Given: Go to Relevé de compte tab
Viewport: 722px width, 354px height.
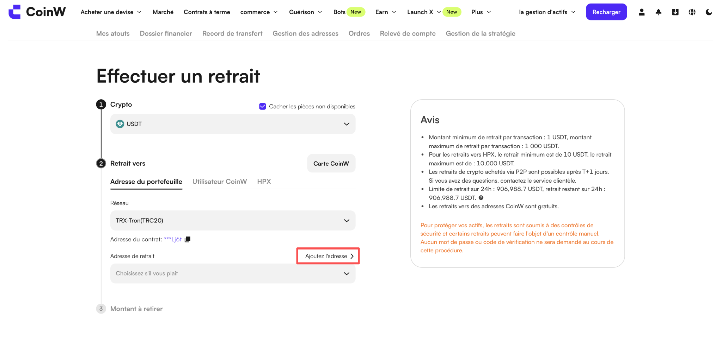Looking at the screenshot, I should coord(408,33).
